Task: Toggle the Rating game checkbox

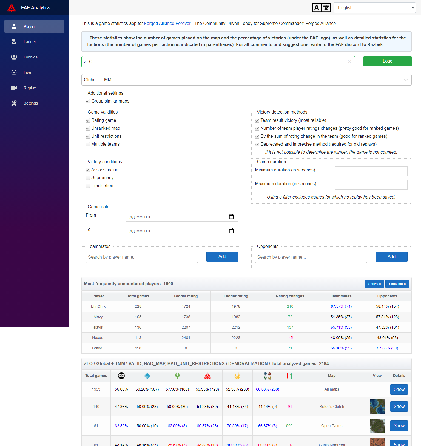Action: coord(88,120)
